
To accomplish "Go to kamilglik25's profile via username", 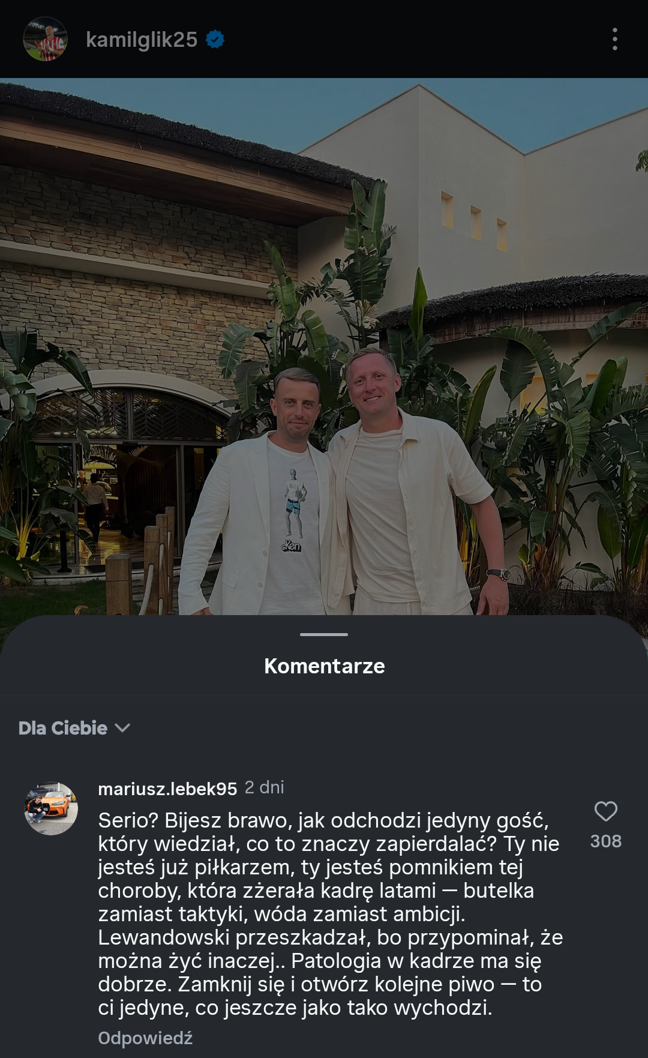I will coord(142,40).
